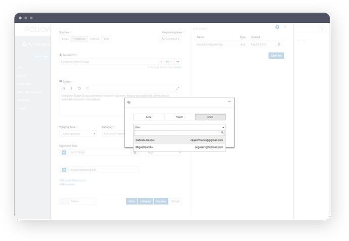Click the Invoice-Computer Exp file name
The image size is (349, 241).
pyautogui.click(x=210, y=44)
